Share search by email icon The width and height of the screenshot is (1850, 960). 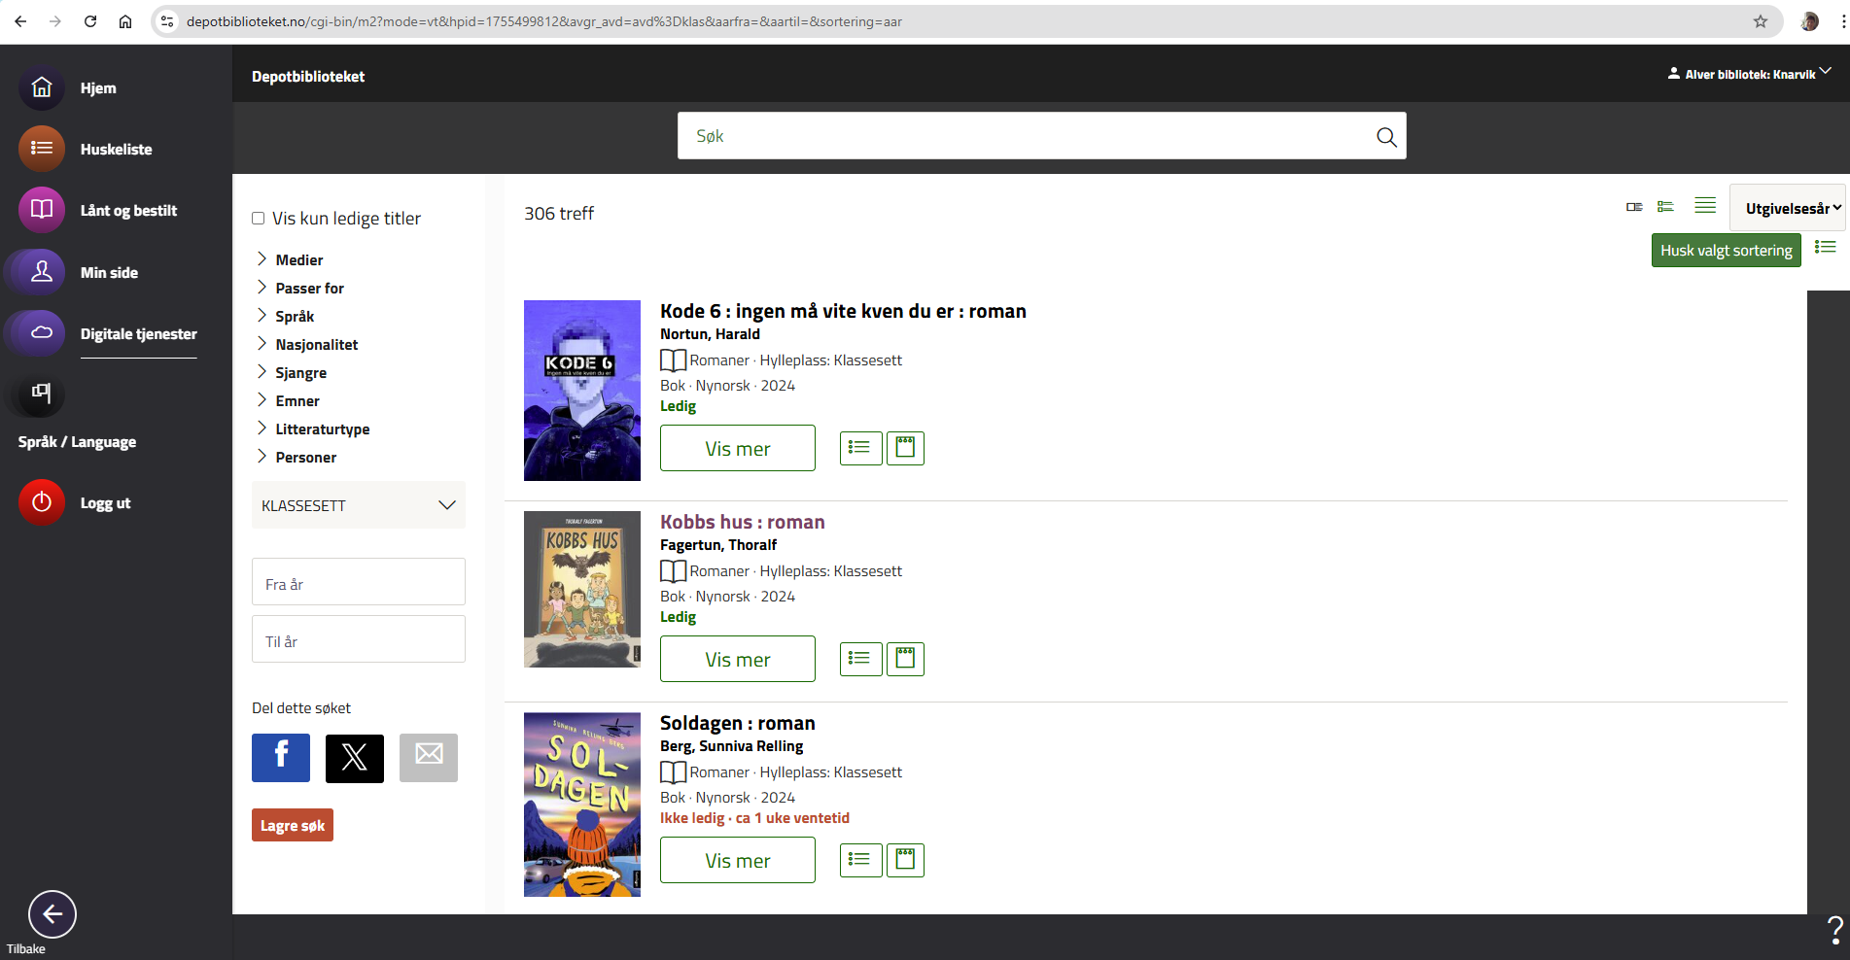(429, 758)
